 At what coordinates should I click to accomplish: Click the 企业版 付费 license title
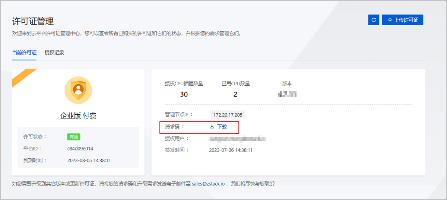(78, 116)
